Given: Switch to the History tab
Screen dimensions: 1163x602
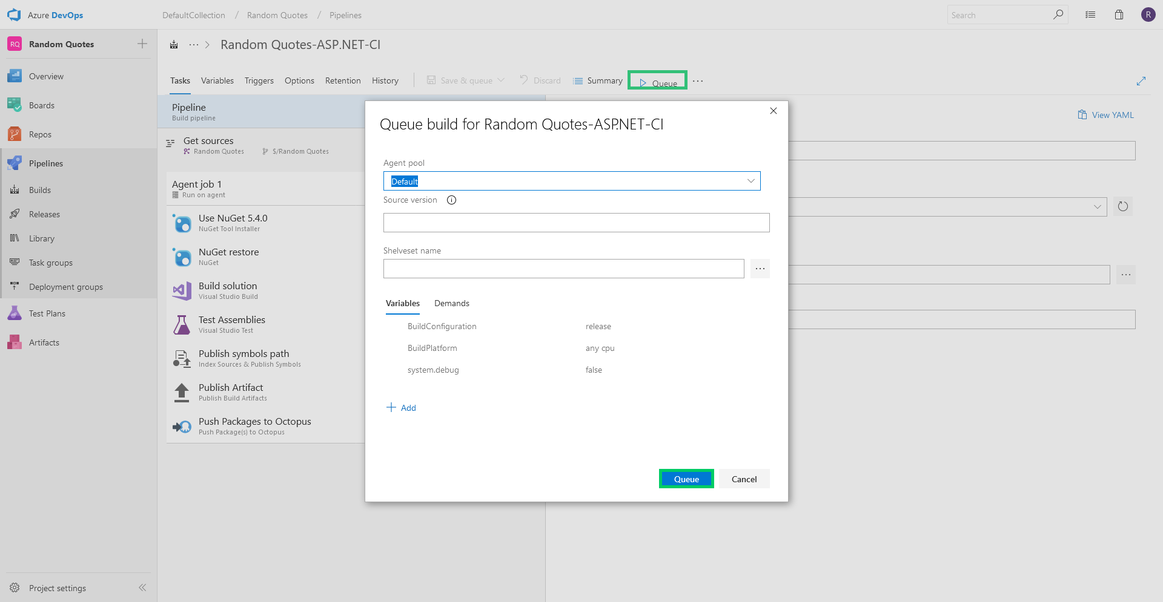Looking at the screenshot, I should click(x=385, y=80).
